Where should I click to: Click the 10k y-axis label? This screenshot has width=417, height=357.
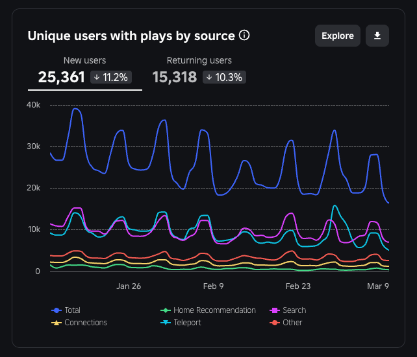pyautogui.click(x=34, y=229)
